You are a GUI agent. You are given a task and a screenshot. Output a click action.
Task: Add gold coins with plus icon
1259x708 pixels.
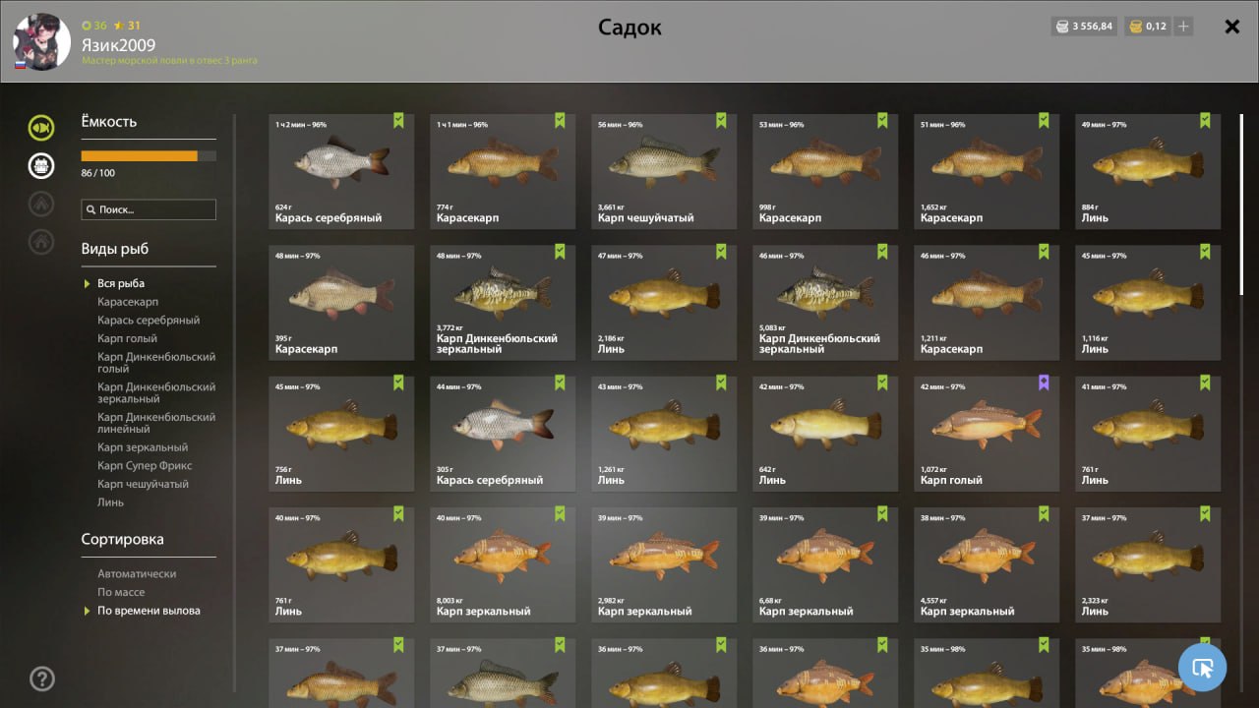click(x=1183, y=27)
